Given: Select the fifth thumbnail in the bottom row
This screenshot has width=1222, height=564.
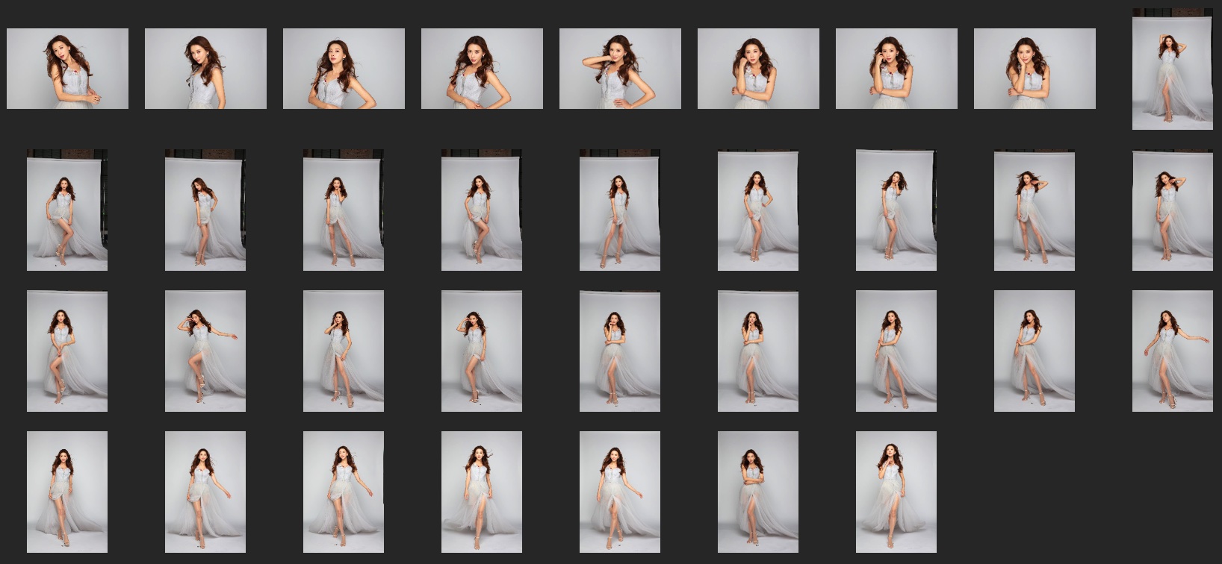Looking at the screenshot, I should pyautogui.click(x=620, y=492).
